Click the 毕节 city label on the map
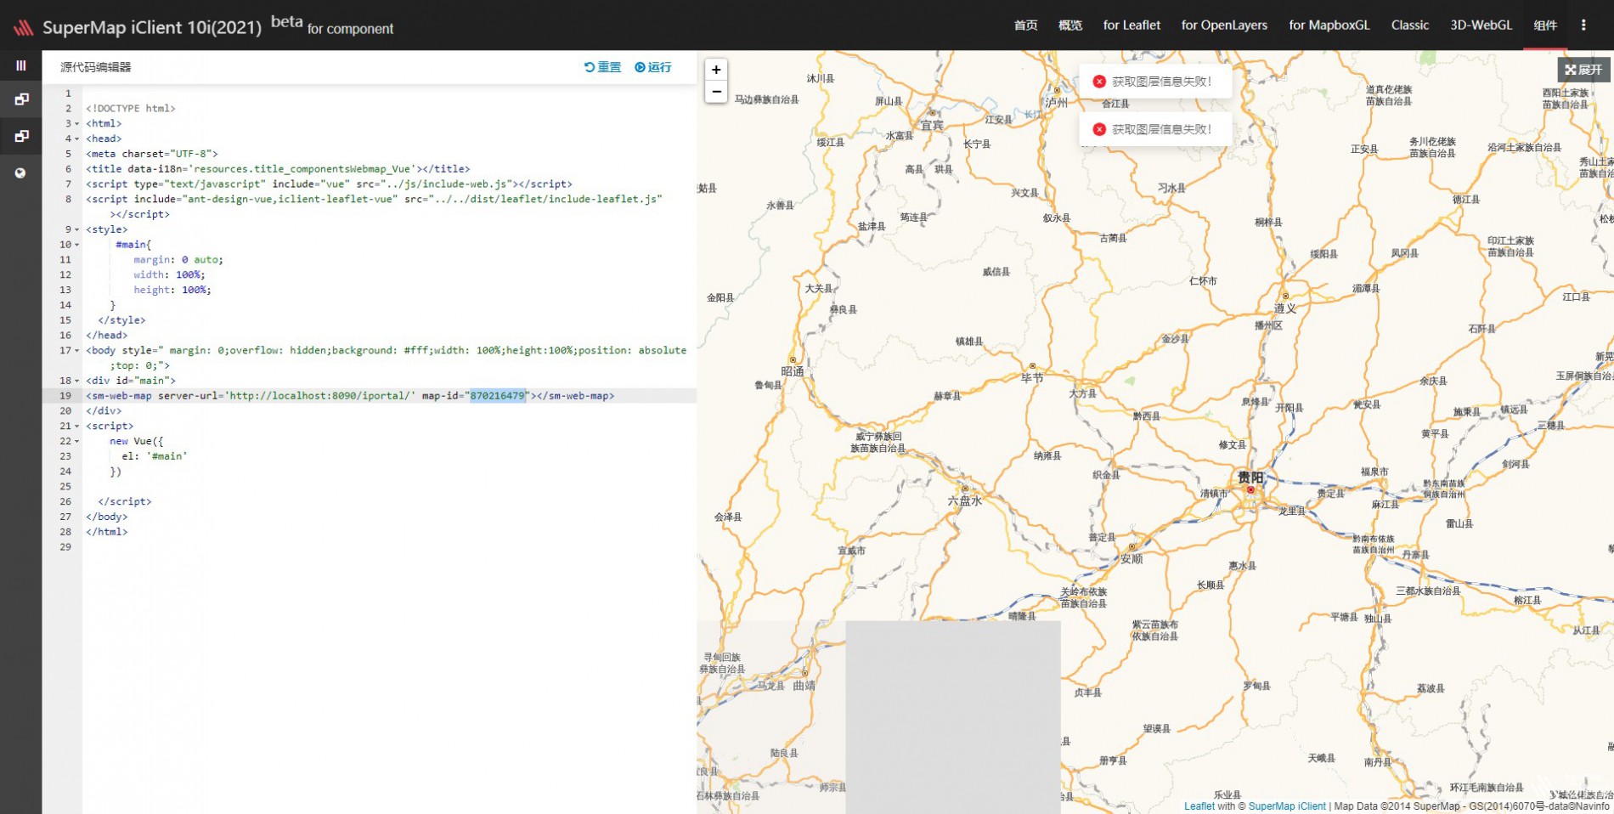 click(1032, 378)
